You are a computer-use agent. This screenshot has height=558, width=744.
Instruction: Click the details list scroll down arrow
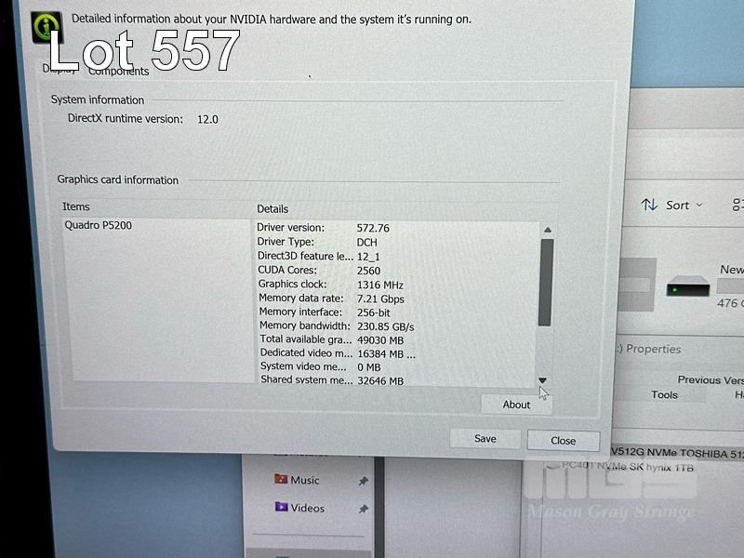tap(543, 379)
